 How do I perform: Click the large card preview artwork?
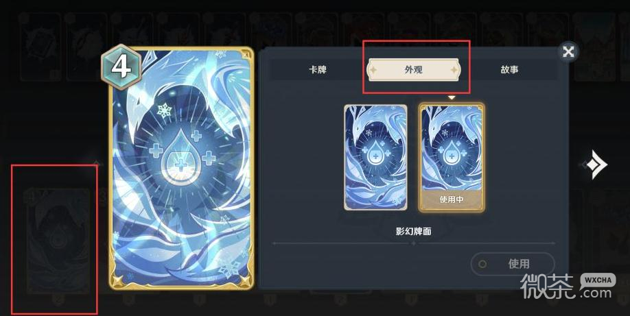(182, 169)
